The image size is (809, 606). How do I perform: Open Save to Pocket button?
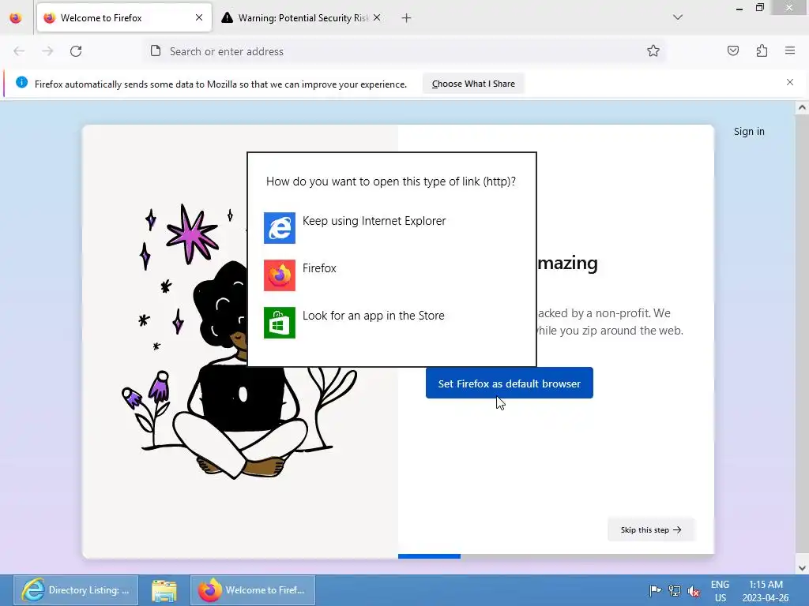coord(732,50)
